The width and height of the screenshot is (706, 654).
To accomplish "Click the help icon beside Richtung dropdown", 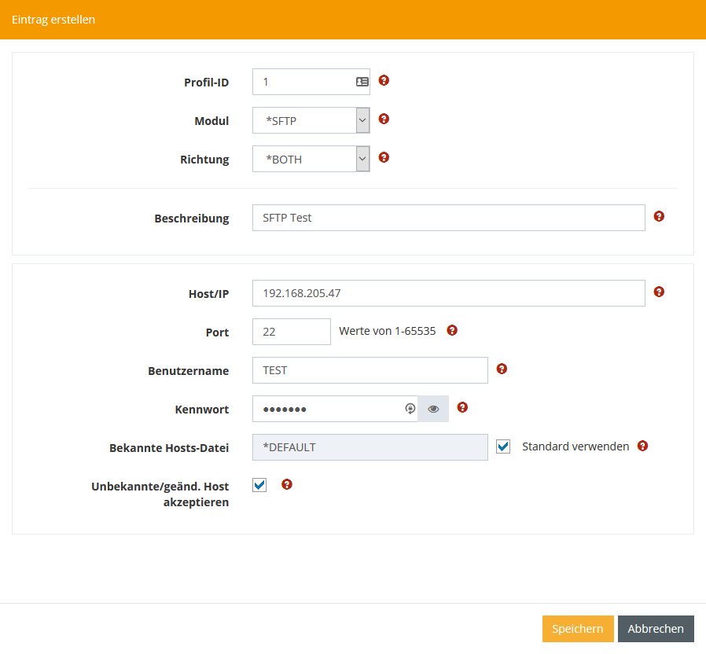I will 384,157.
